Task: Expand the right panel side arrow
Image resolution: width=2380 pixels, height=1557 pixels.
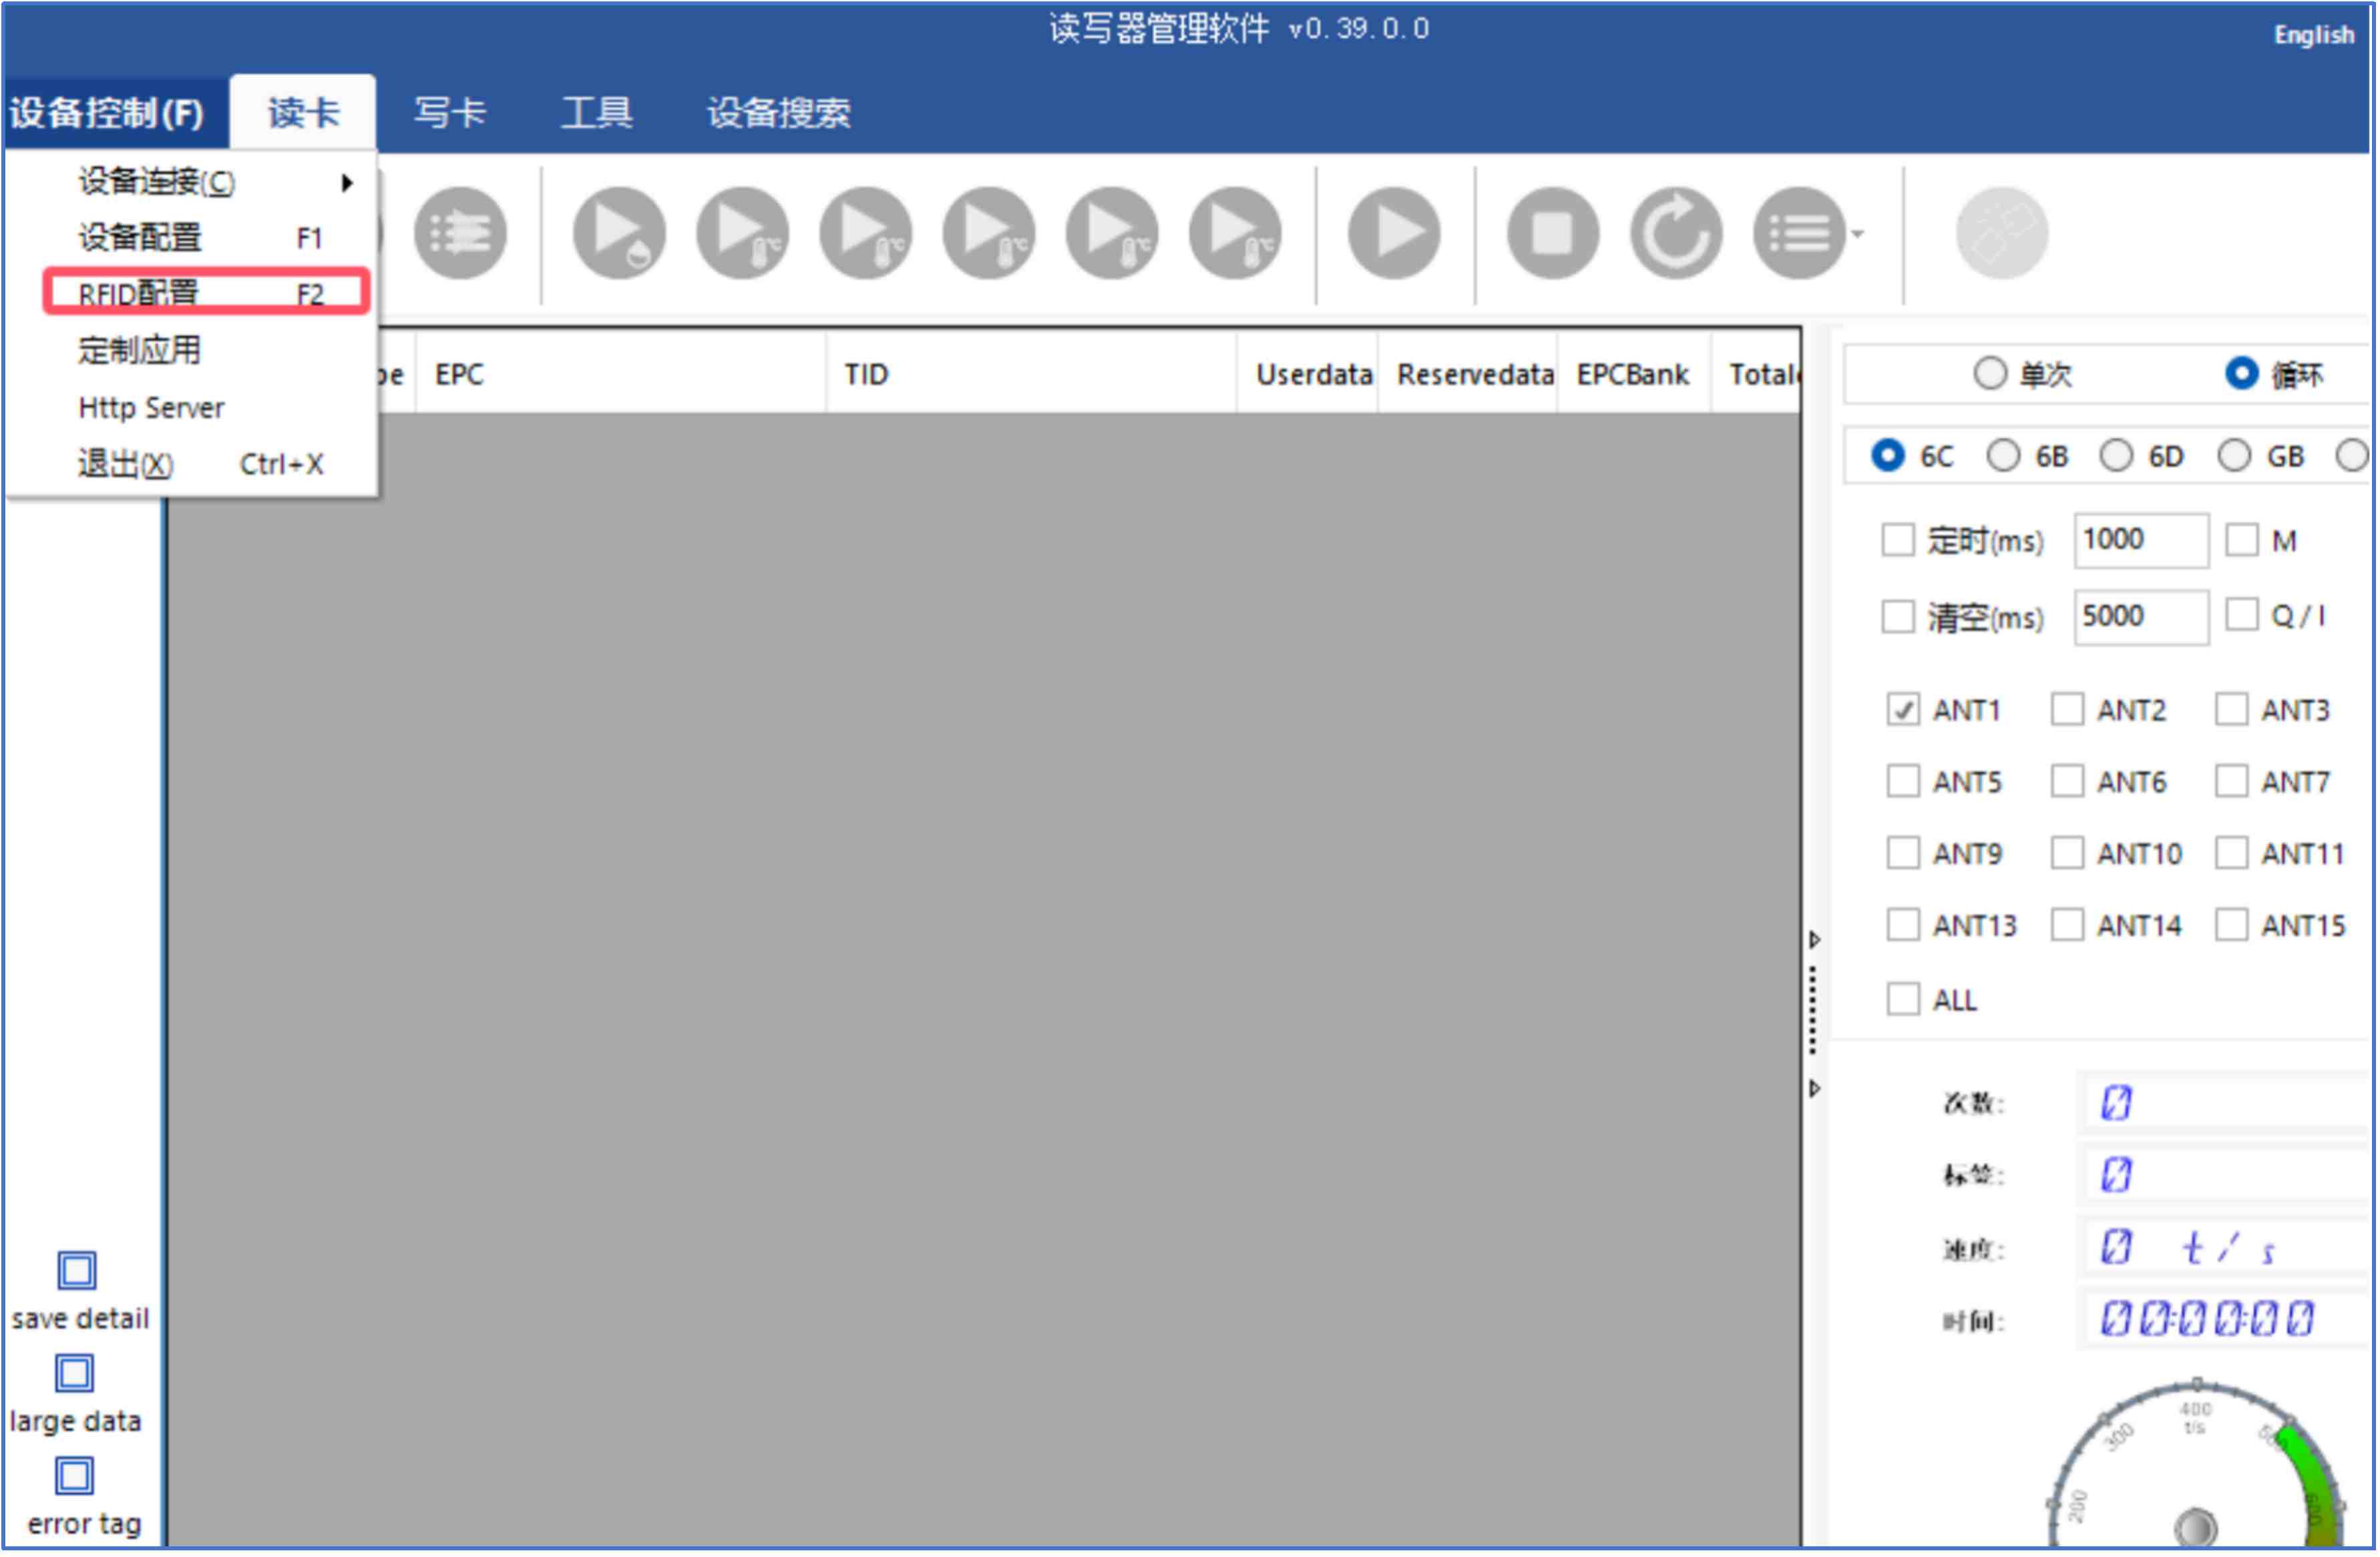Action: (1815, 940)
